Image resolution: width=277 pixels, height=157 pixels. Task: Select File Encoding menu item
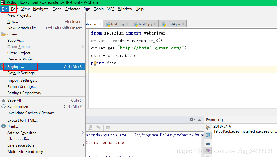(43, 139)
